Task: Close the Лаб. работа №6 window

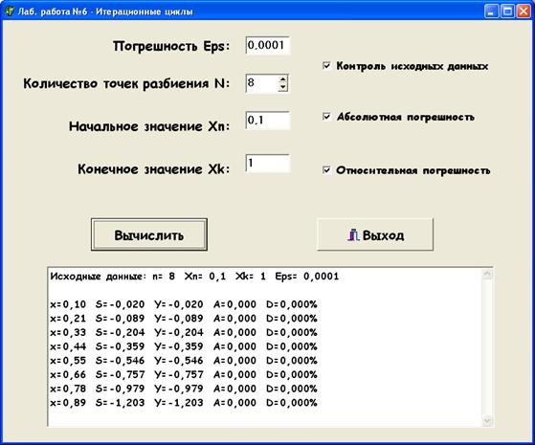Action: coord(524,11)
